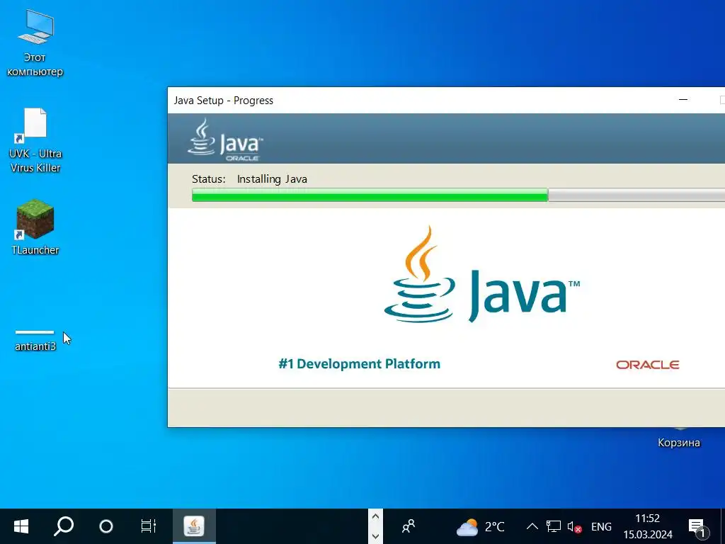Open network status tray icon

tap(553, 526)
